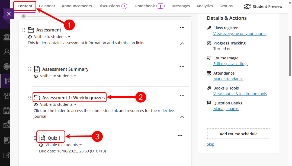292x166 pixels.
Task: Open more options for Assessment Summary
Action: coord(182,67)
